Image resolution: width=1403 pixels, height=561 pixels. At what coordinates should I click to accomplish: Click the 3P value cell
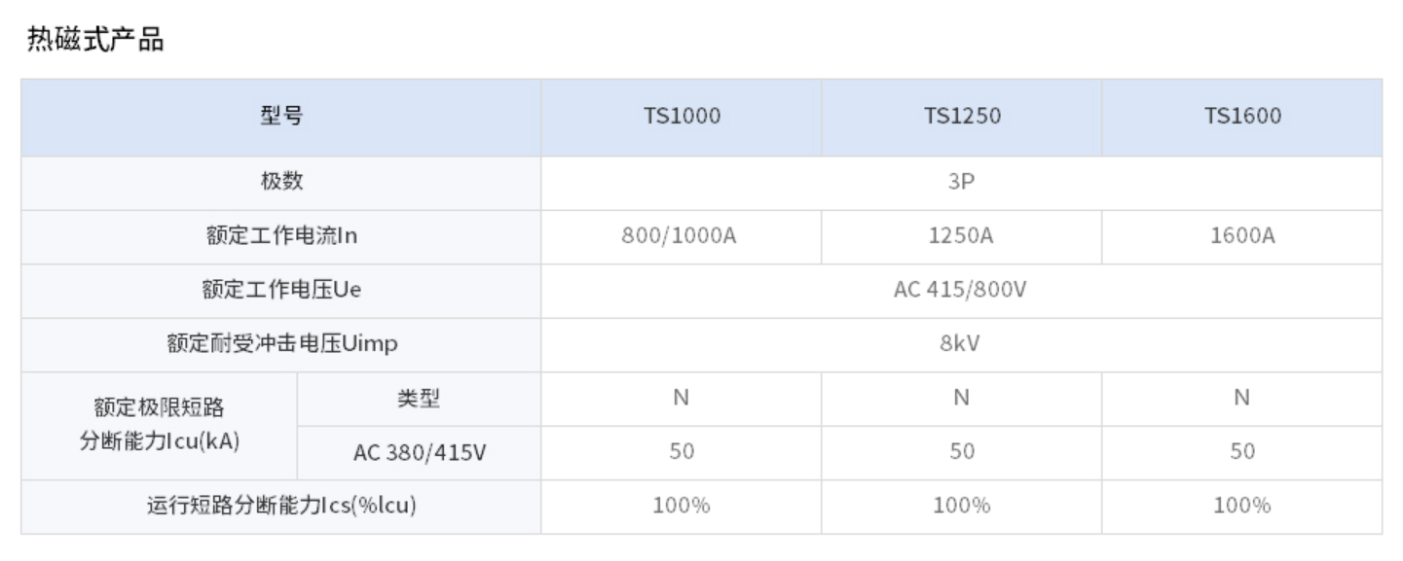pos(961,182)
